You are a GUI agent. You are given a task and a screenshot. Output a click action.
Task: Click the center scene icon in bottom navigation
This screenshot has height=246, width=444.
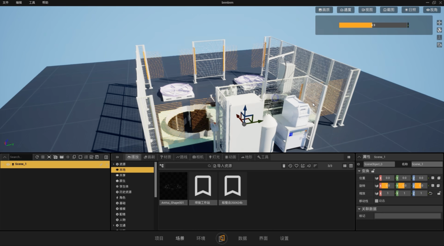pyautogui.click(x=222, y=238)
